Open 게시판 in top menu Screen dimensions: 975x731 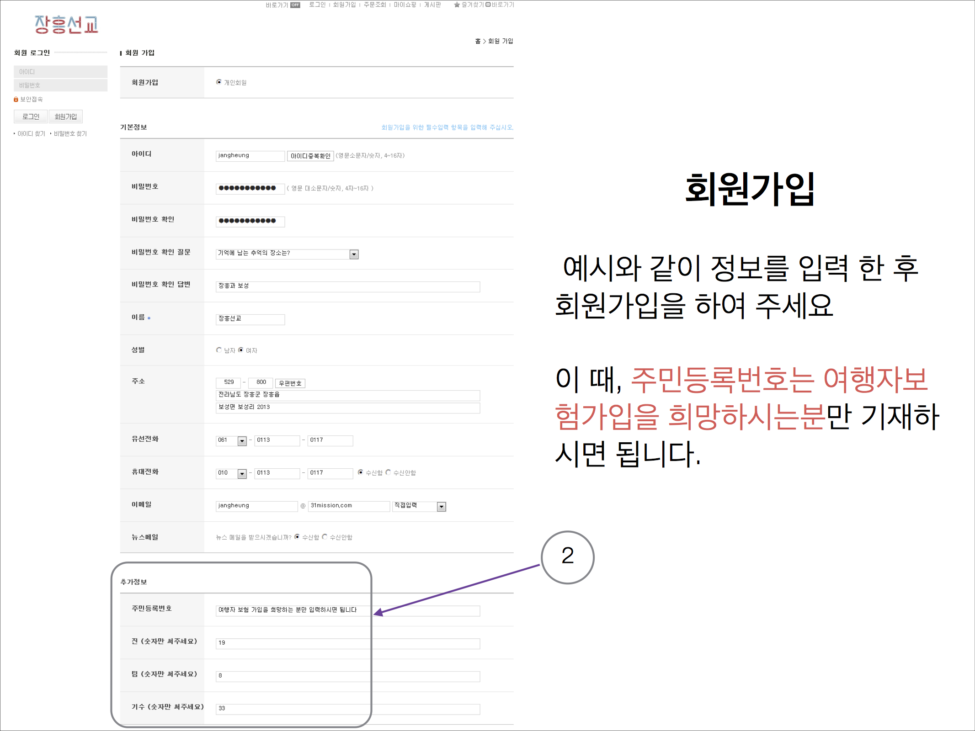click(432, 5)
